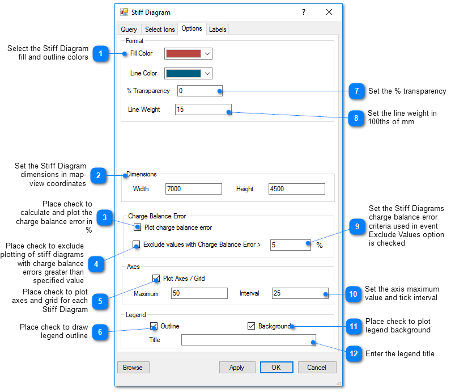The width and height of the screenshot is (451, 392).
Task: Uncheck Plot Axes / Grid checkbox
Action: click(x=156, y=279)
